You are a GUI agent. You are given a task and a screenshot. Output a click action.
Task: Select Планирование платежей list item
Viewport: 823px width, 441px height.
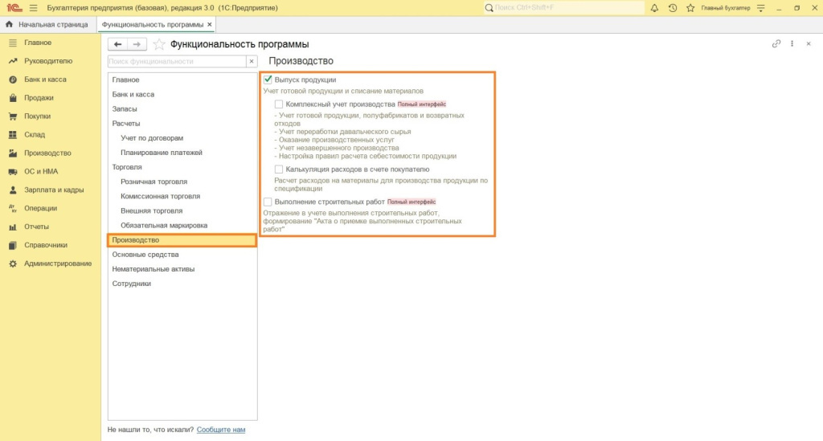click(182, 153)
